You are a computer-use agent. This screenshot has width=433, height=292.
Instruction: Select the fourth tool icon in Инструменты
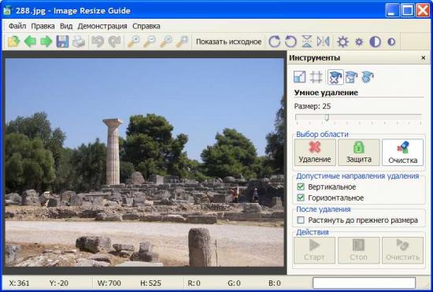pos(351,76)
